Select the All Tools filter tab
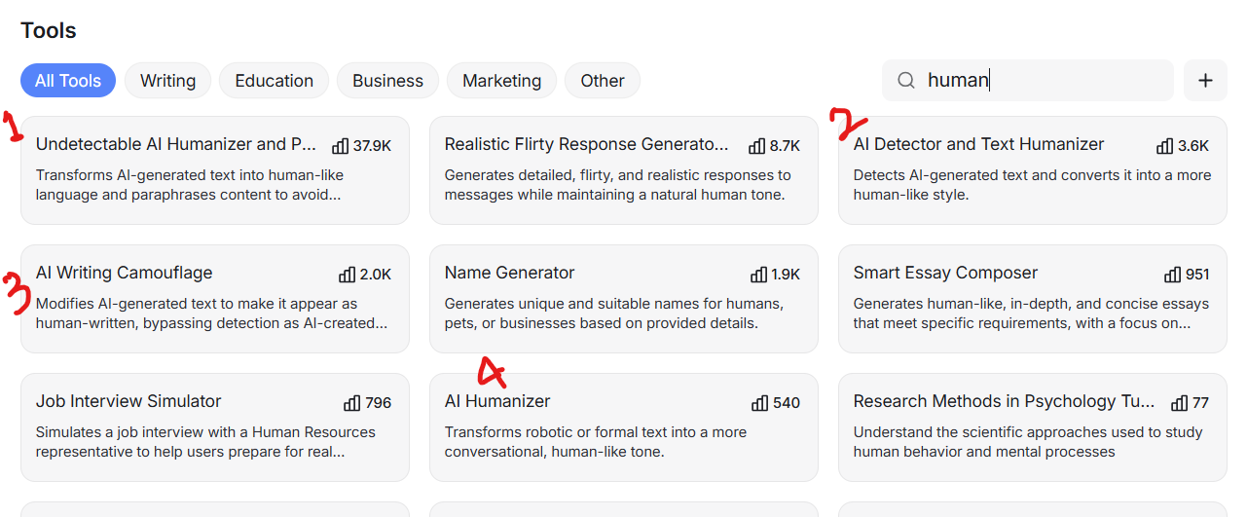The height and width of the screenshot is (517, 1247). coord(68,81)
